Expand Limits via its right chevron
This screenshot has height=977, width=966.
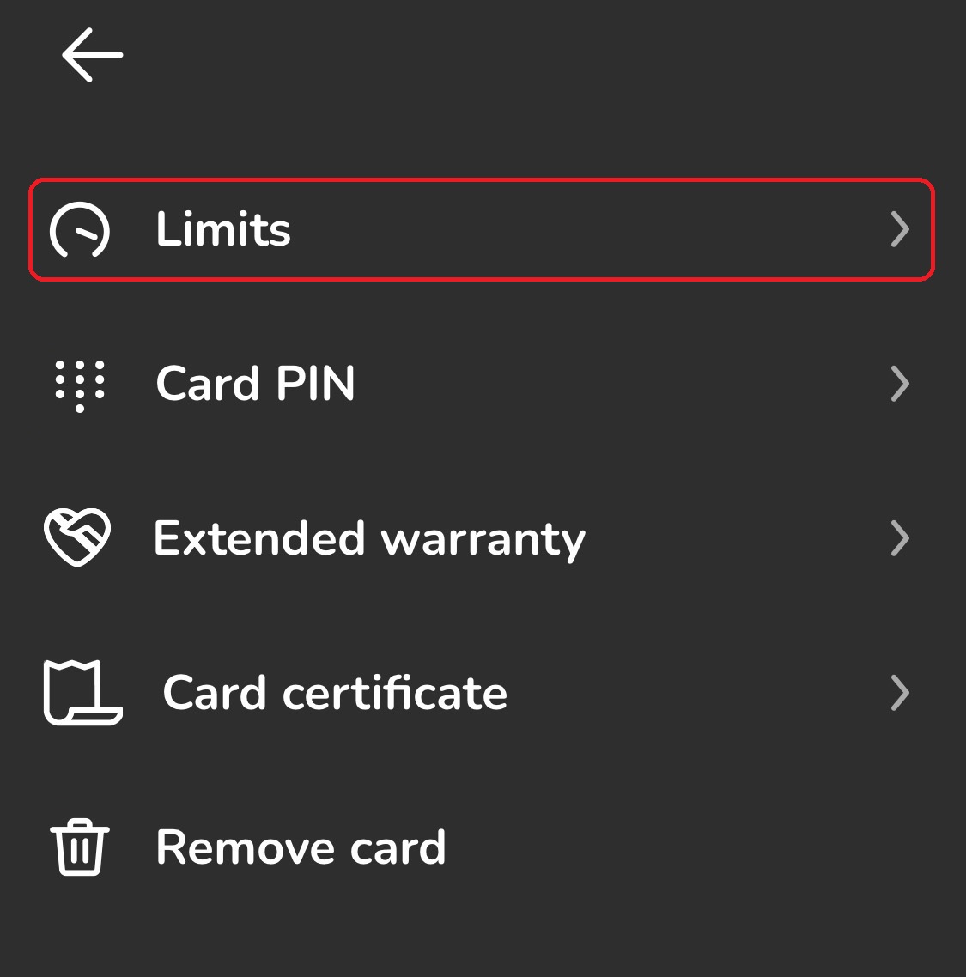tap(900, 229)
